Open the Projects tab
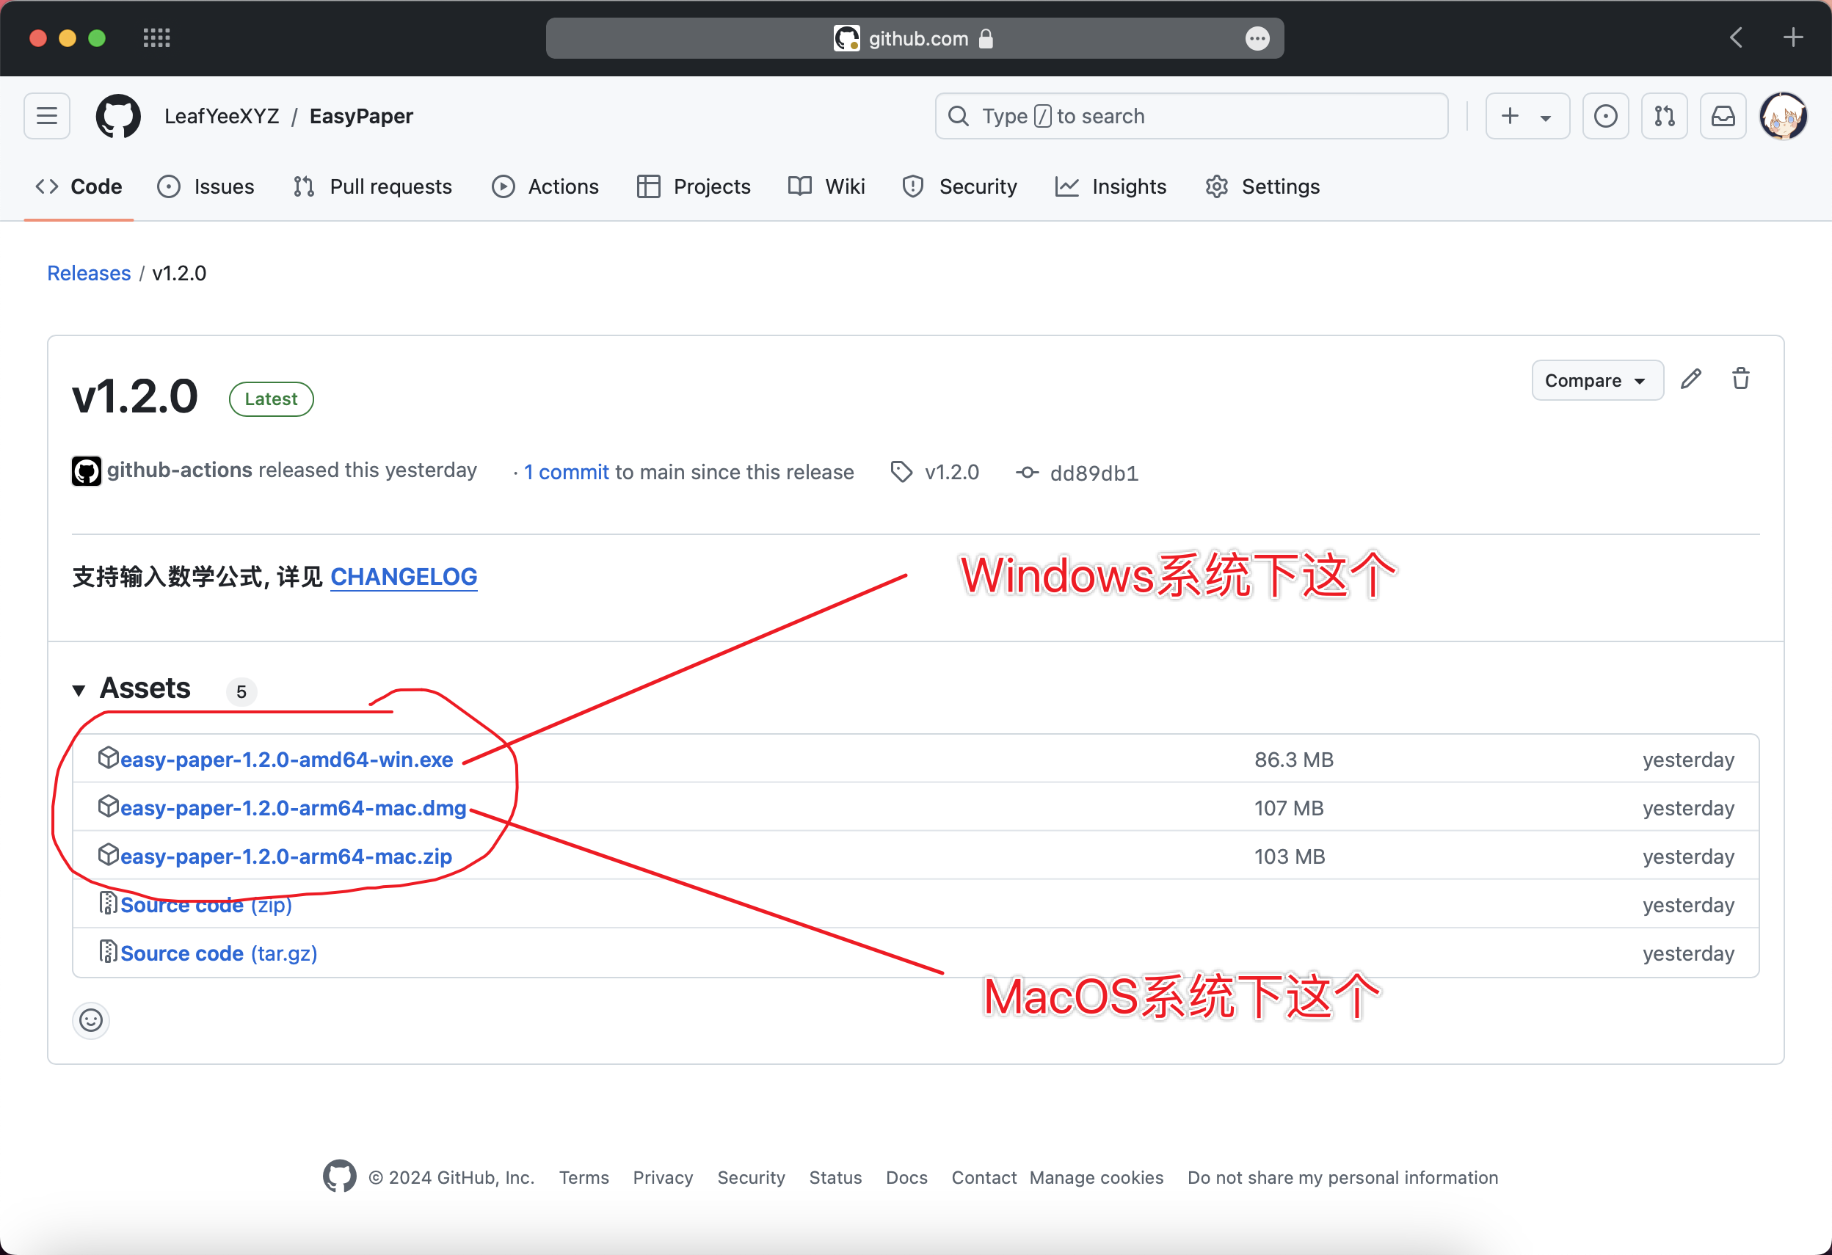Viewport: 1832px width, 1255px height. [x=694, y=187]
